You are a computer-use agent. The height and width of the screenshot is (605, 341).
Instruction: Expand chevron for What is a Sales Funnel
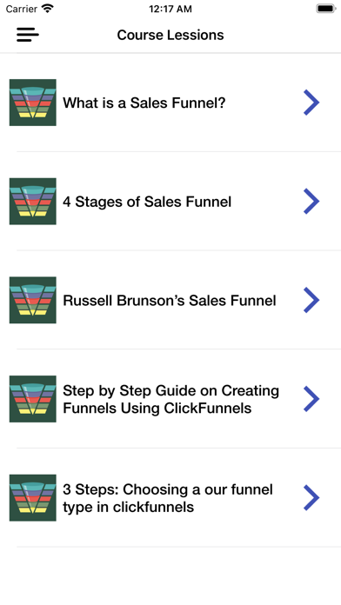click(311, 103)
